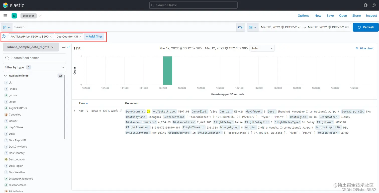This screenshot has width=379, height=193.
Task: Click the Discover breadcrumb
Action: [29, 16]
